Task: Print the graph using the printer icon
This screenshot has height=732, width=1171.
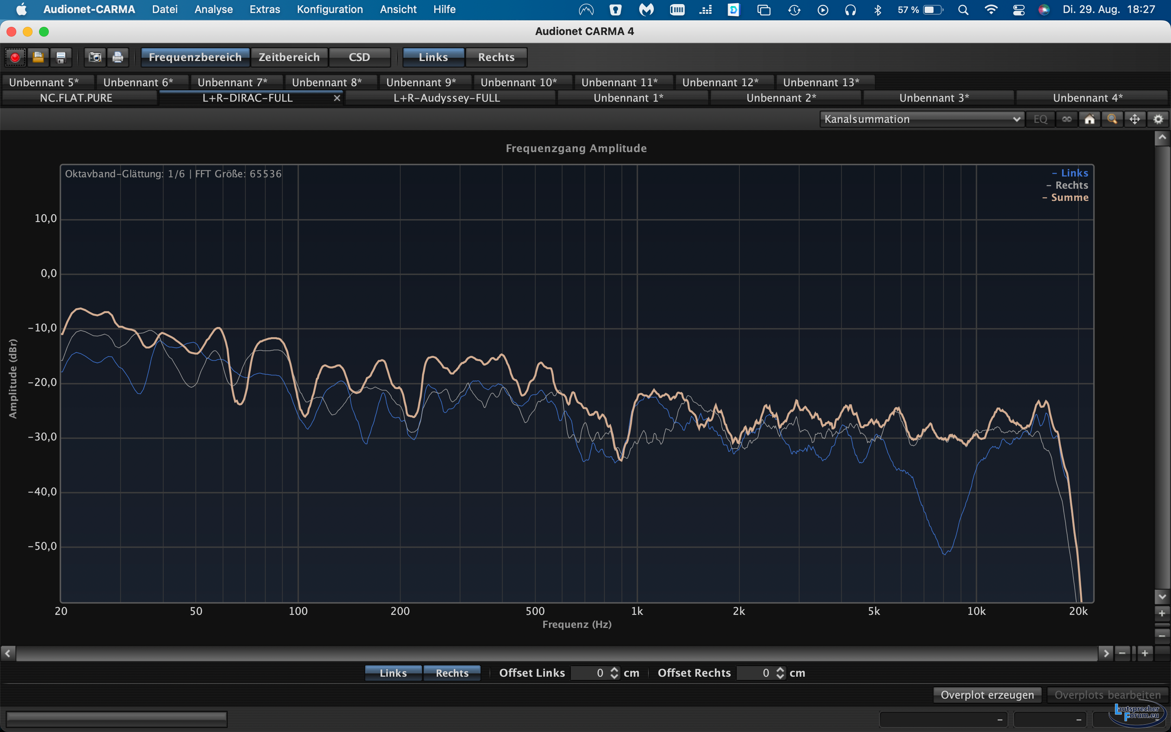Action: tap(118, 57)
